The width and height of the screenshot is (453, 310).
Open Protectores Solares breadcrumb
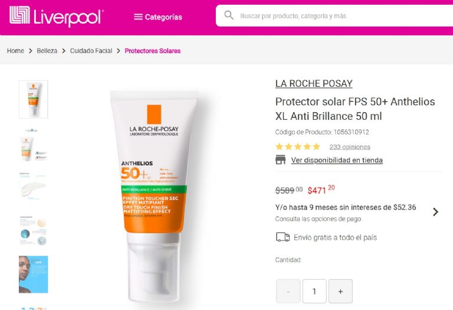(x=153, y=51)
